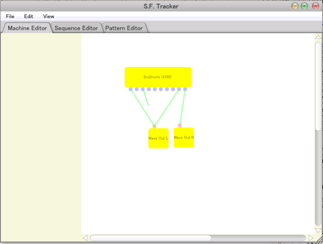Select the Wave Out R machine block

[184, 138]
